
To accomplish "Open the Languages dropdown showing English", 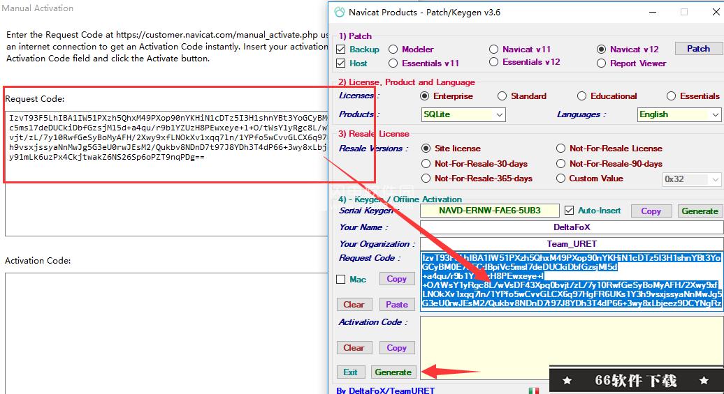I will [x=679, y=114].
